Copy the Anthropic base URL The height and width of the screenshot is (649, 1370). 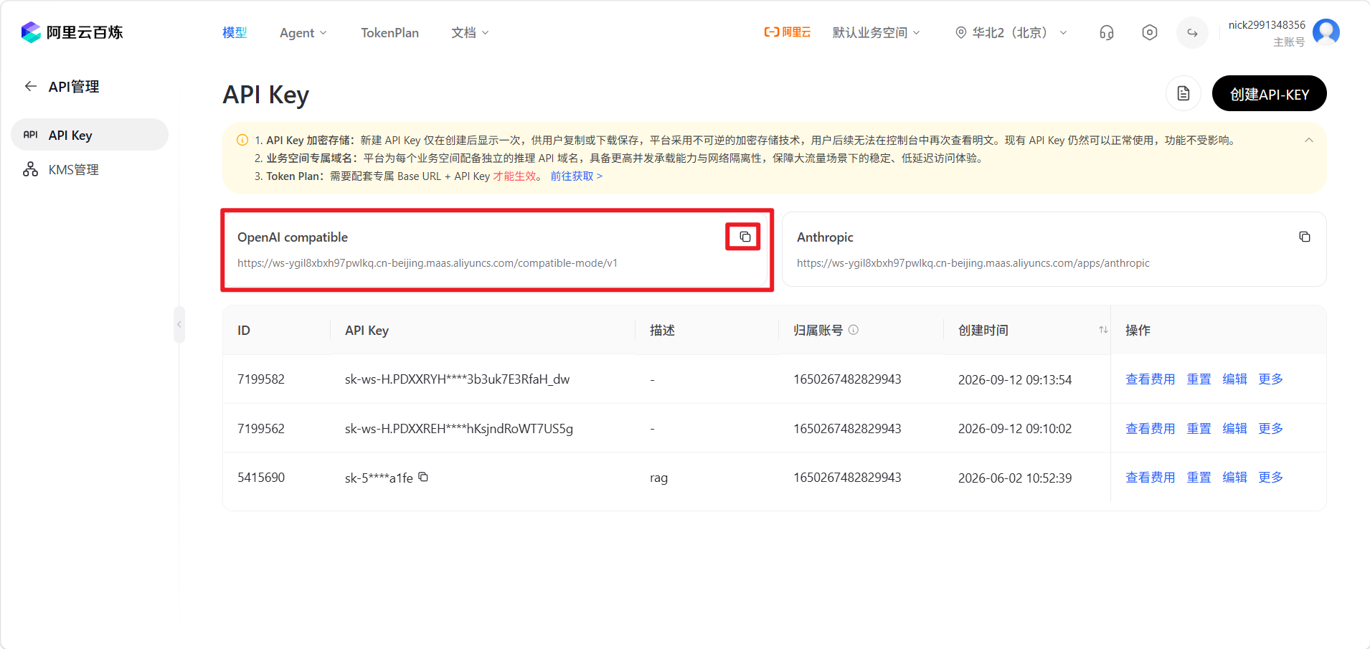(x=1305, y=237)
